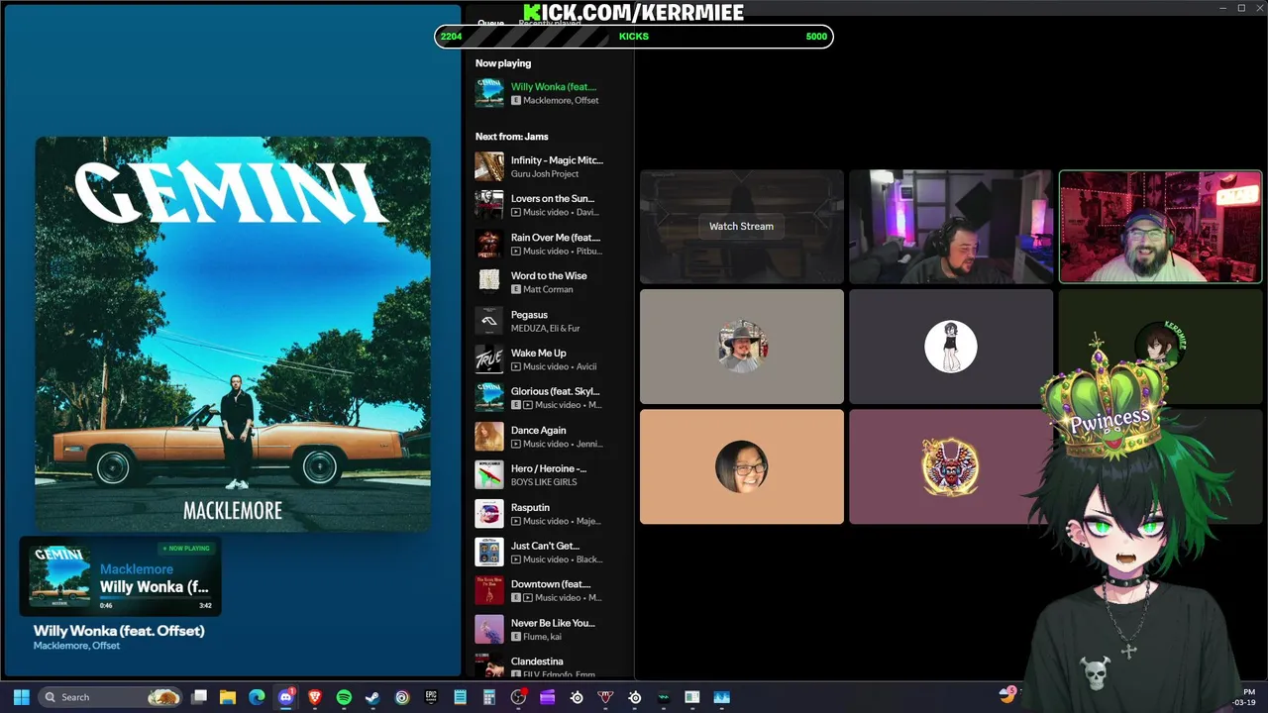Select Downtown (feat.... in queue
Image resolution: width=1268 pixels, height=713 pixels.
point(551,585)
